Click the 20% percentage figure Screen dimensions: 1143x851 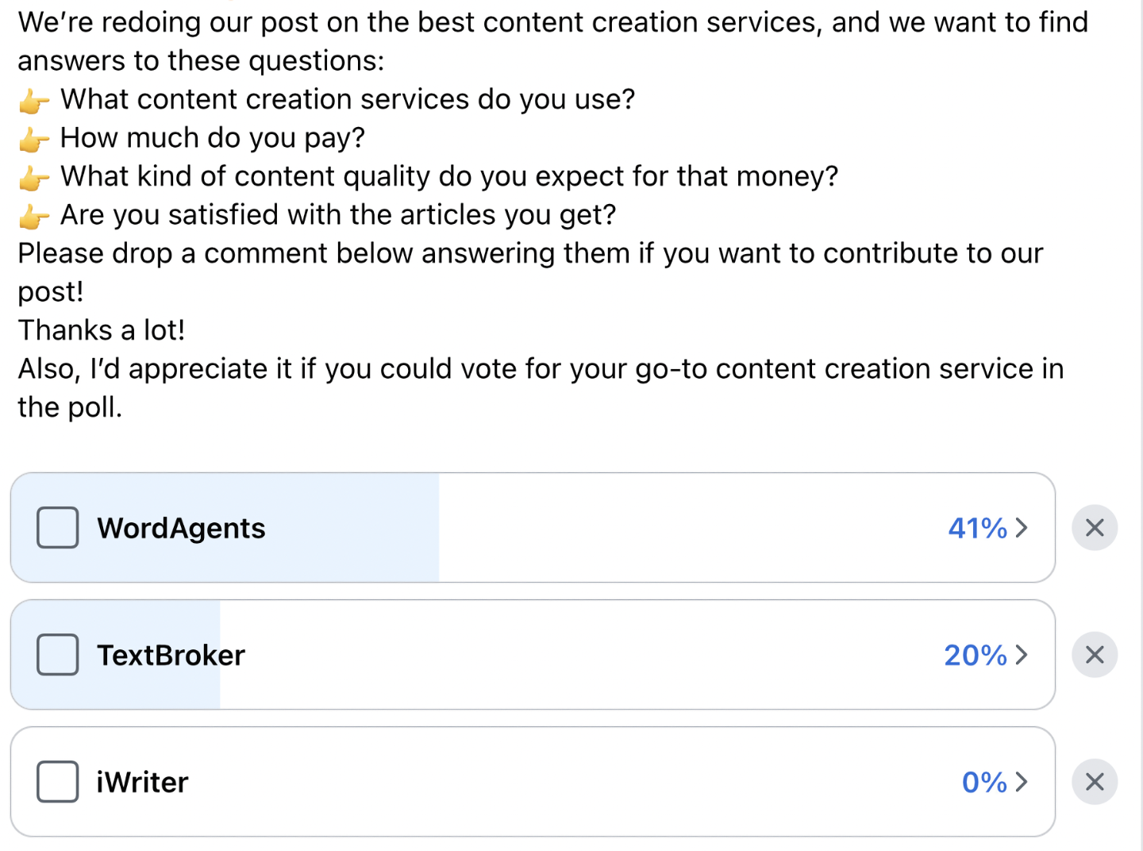(x=975, y=655)
